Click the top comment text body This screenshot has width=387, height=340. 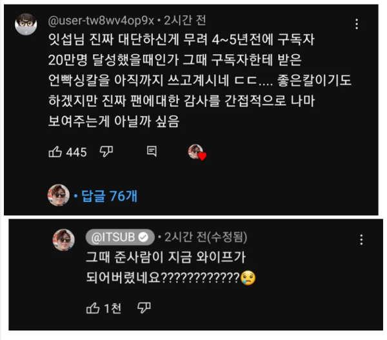coord(199,80)
